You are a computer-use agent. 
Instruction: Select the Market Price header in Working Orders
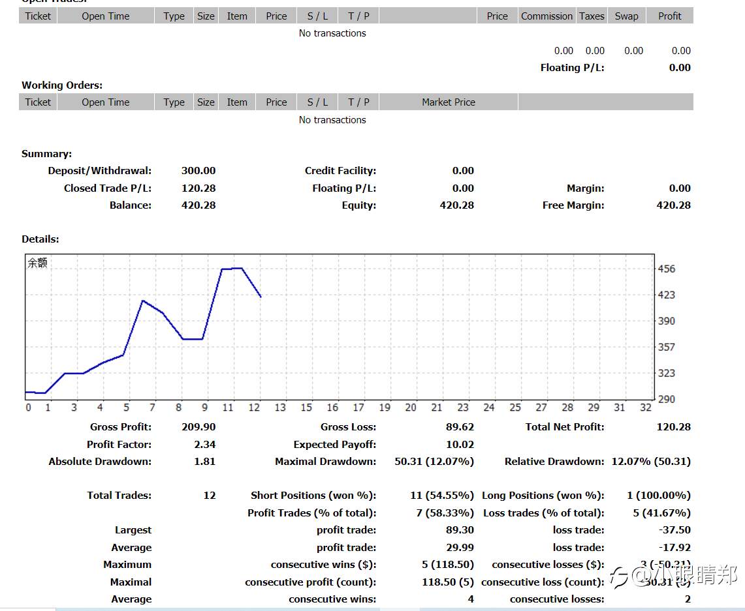[x=449, y=102]
